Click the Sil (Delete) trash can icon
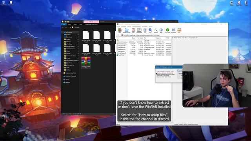This screenshot has height=141, width=251. coord(145,31)
